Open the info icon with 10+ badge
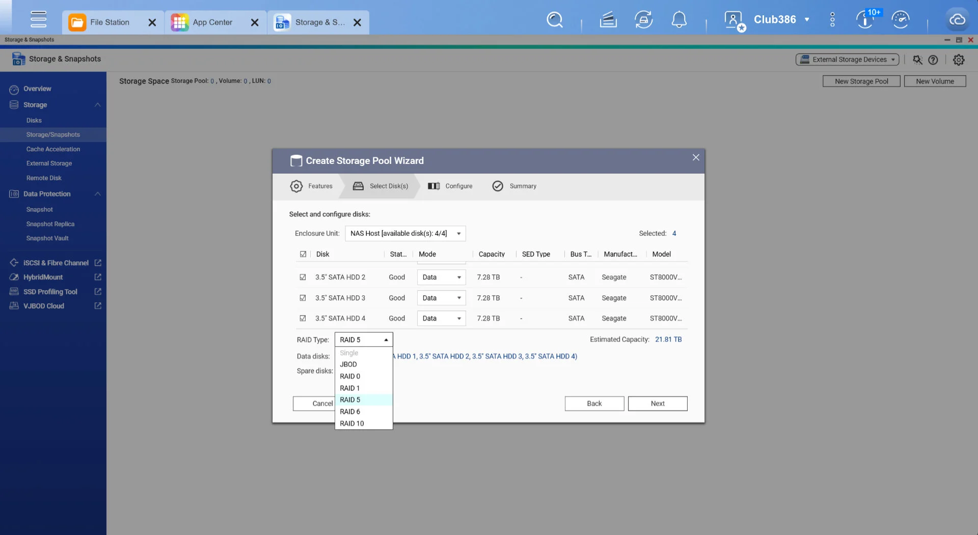This screenshot has height=535, width=978. pos(865,19)
